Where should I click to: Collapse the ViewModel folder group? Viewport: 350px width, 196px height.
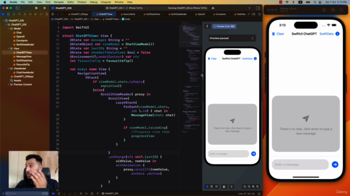9,69
